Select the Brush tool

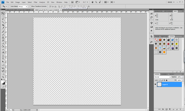[x=3, y=35]
